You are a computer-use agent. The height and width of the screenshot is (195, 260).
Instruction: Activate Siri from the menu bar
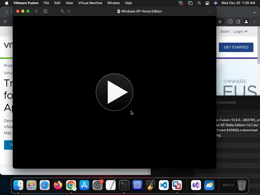click(x=215, y=3)
